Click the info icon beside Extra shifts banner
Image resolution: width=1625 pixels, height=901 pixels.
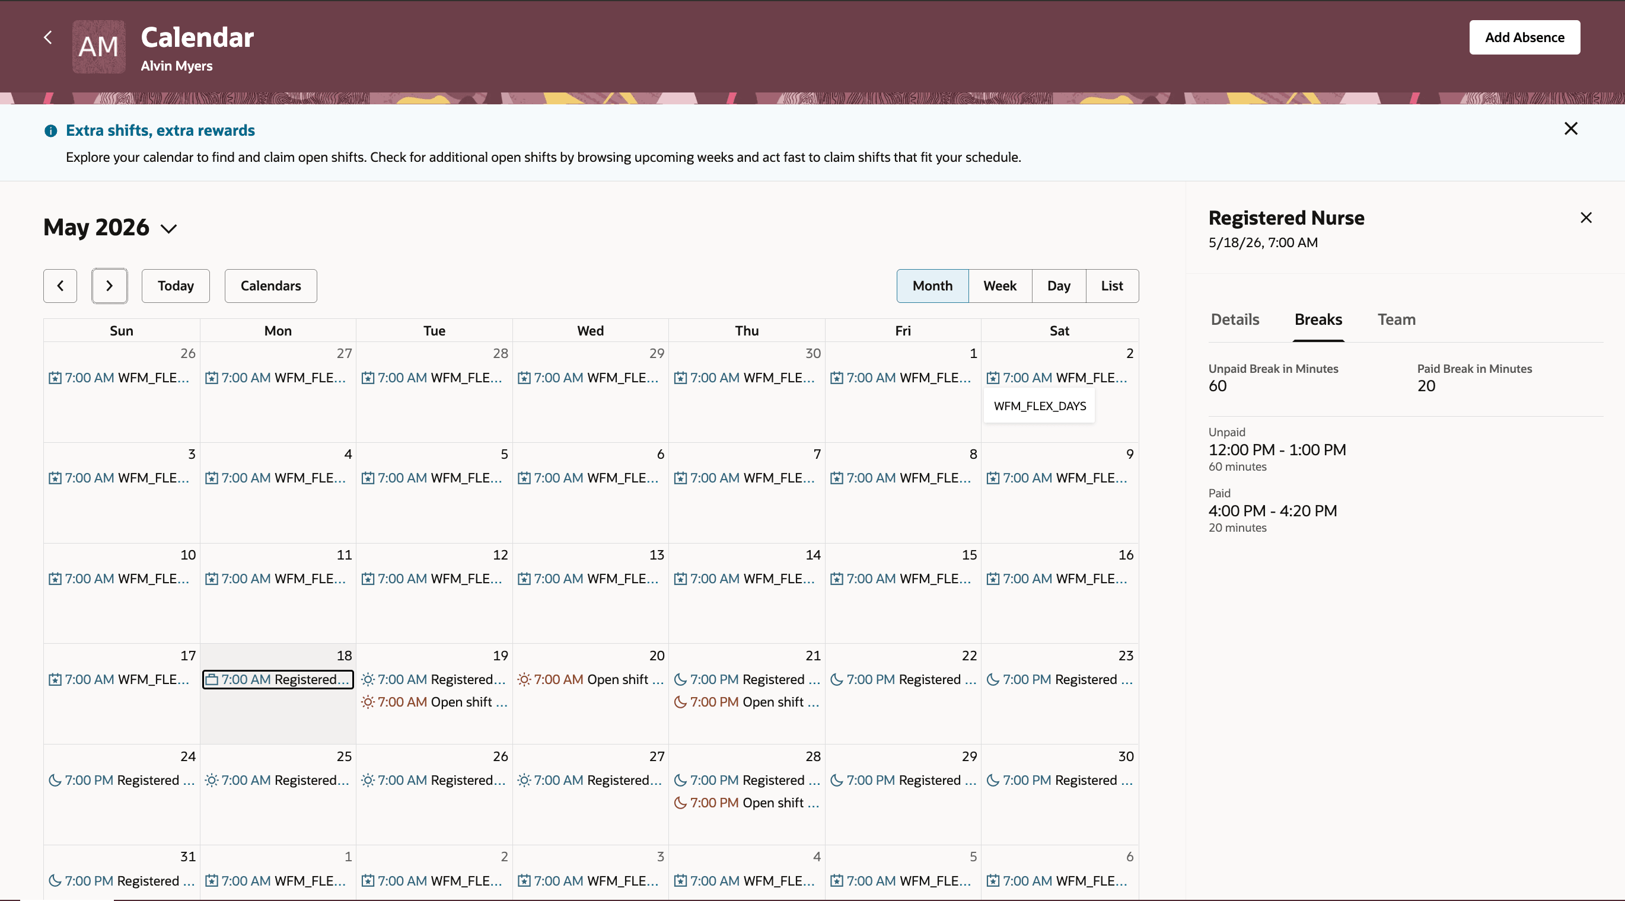click(x=50, y=130)
